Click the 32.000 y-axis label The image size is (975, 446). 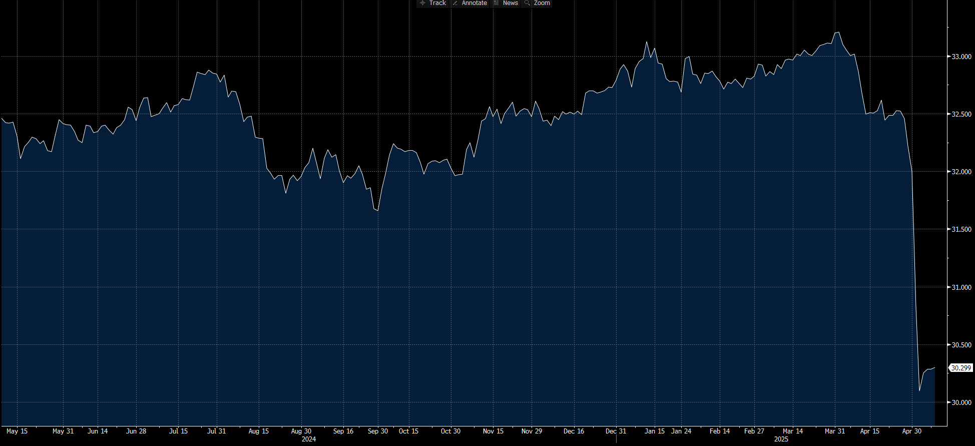pyautogui.click(x=961, y=172)
